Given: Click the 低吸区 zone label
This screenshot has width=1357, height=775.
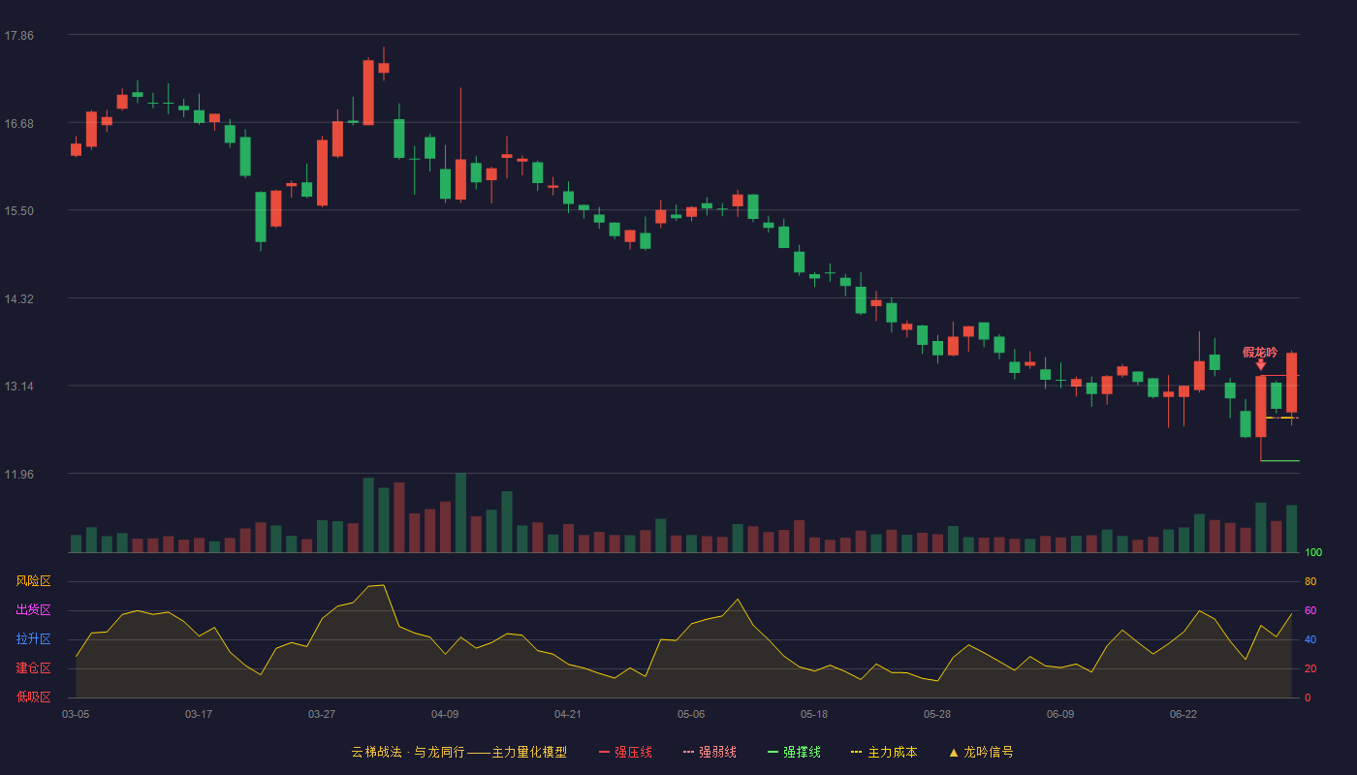Looking at the screenshot, I should click(x=33, y=697).
